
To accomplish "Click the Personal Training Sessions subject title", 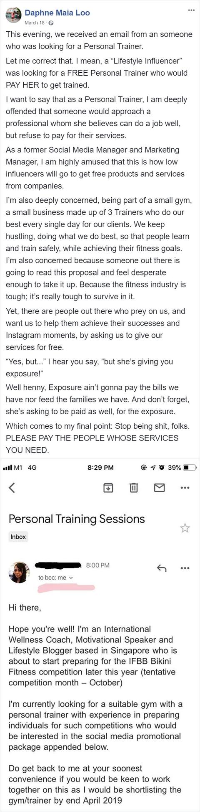I will pyautogui.click(x=77, y=519).
